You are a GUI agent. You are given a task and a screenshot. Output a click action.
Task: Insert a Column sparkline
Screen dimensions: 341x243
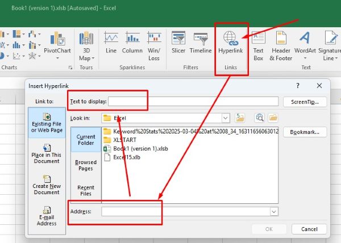click(132, 43)
